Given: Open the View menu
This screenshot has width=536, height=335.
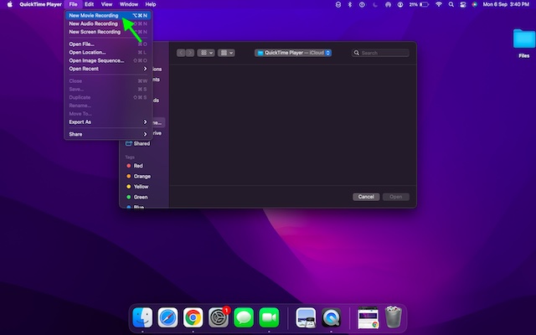Looking at the screenshot, I should (106, 4).
